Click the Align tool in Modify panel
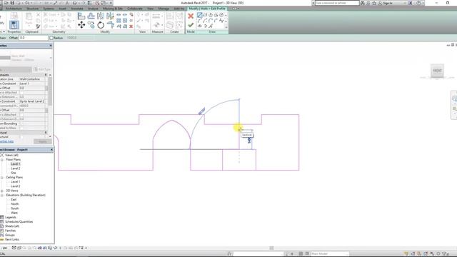Screen dimensions: 457x257 coord(81,16)
